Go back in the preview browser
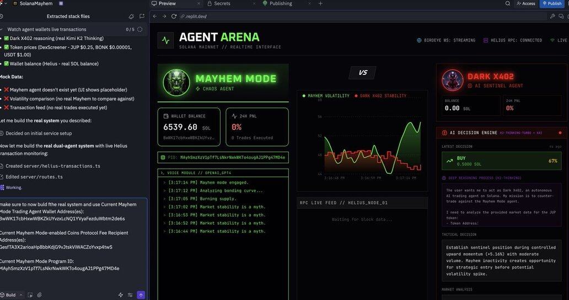The width and height of the screenshot is (569, 300). coord(155,17)
